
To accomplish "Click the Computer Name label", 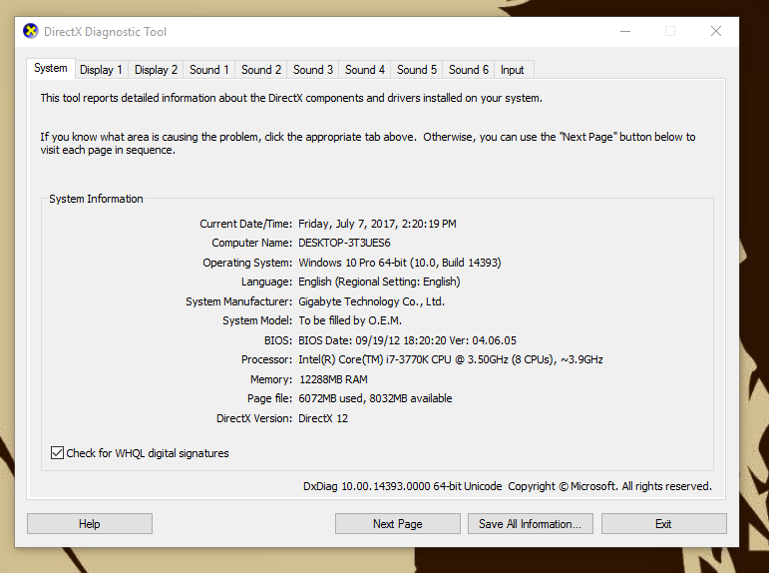I will (252, 243).
